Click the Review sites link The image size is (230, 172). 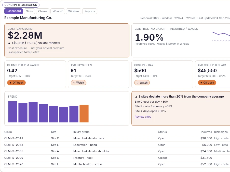click(x=143, y=117)
